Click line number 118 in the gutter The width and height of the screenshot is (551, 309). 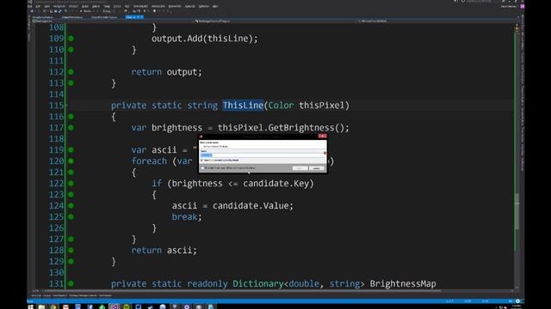point(56,139)
